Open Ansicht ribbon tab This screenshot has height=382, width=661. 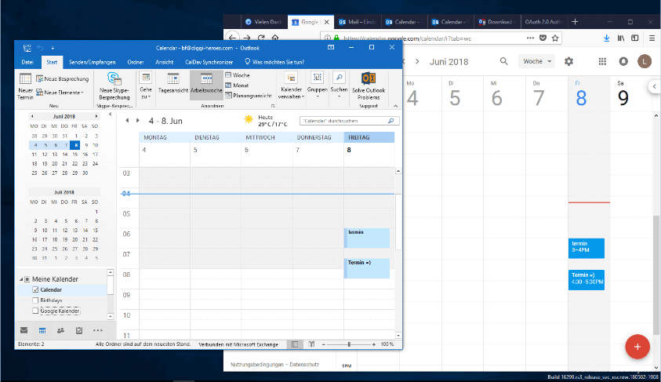165,62
